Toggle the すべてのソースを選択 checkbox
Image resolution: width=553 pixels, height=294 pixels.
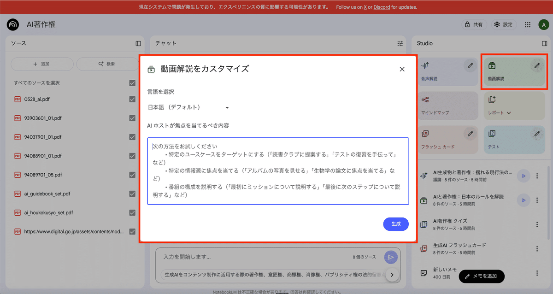(x=132, y=83)
